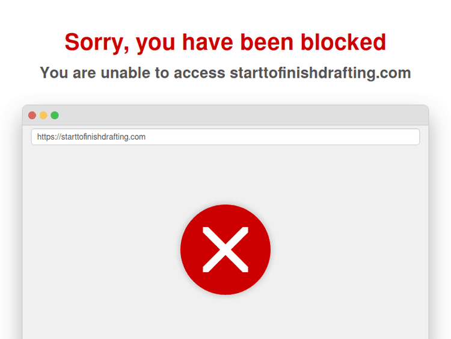Click the red circle X error icon
The width and height of the screenshot is (451, 339).
click(226, 249)
